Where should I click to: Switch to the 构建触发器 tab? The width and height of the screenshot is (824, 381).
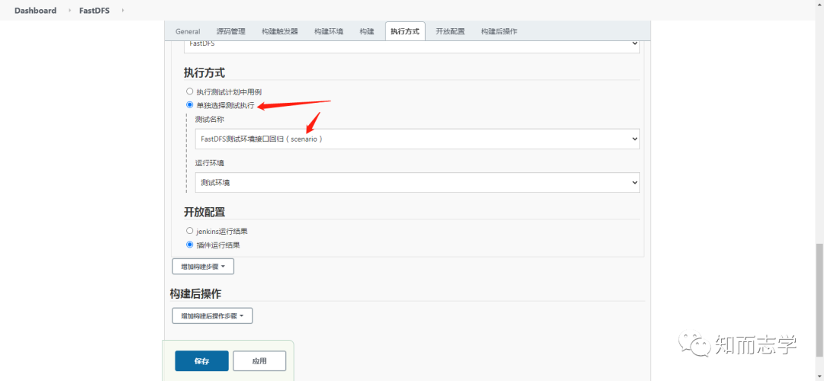(x=279, y=31)
